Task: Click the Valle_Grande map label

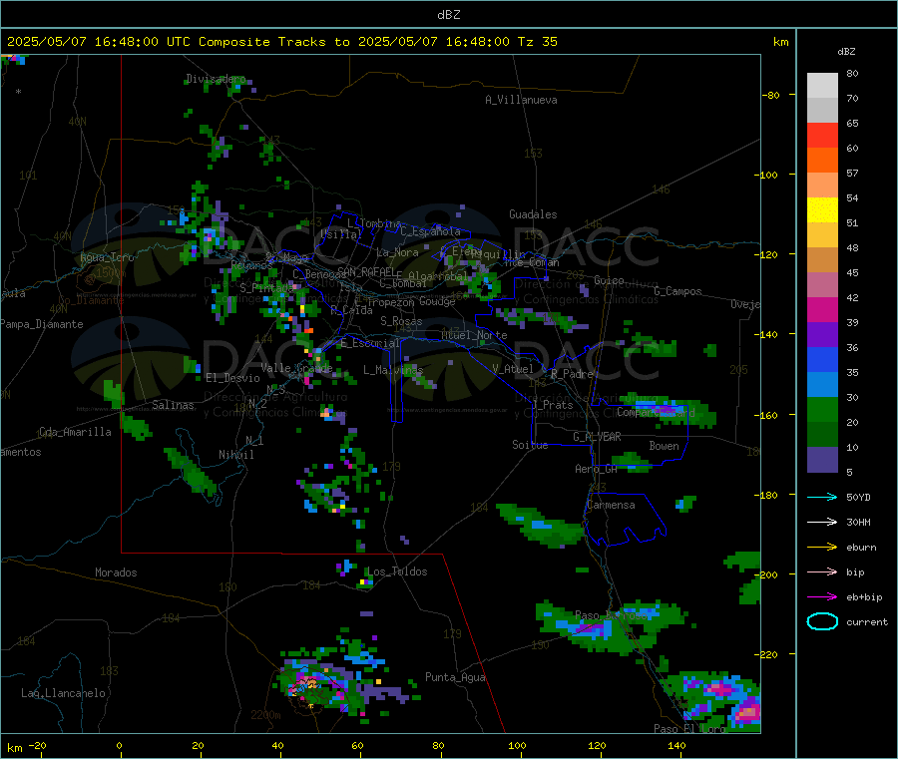Action: (296, 368)
